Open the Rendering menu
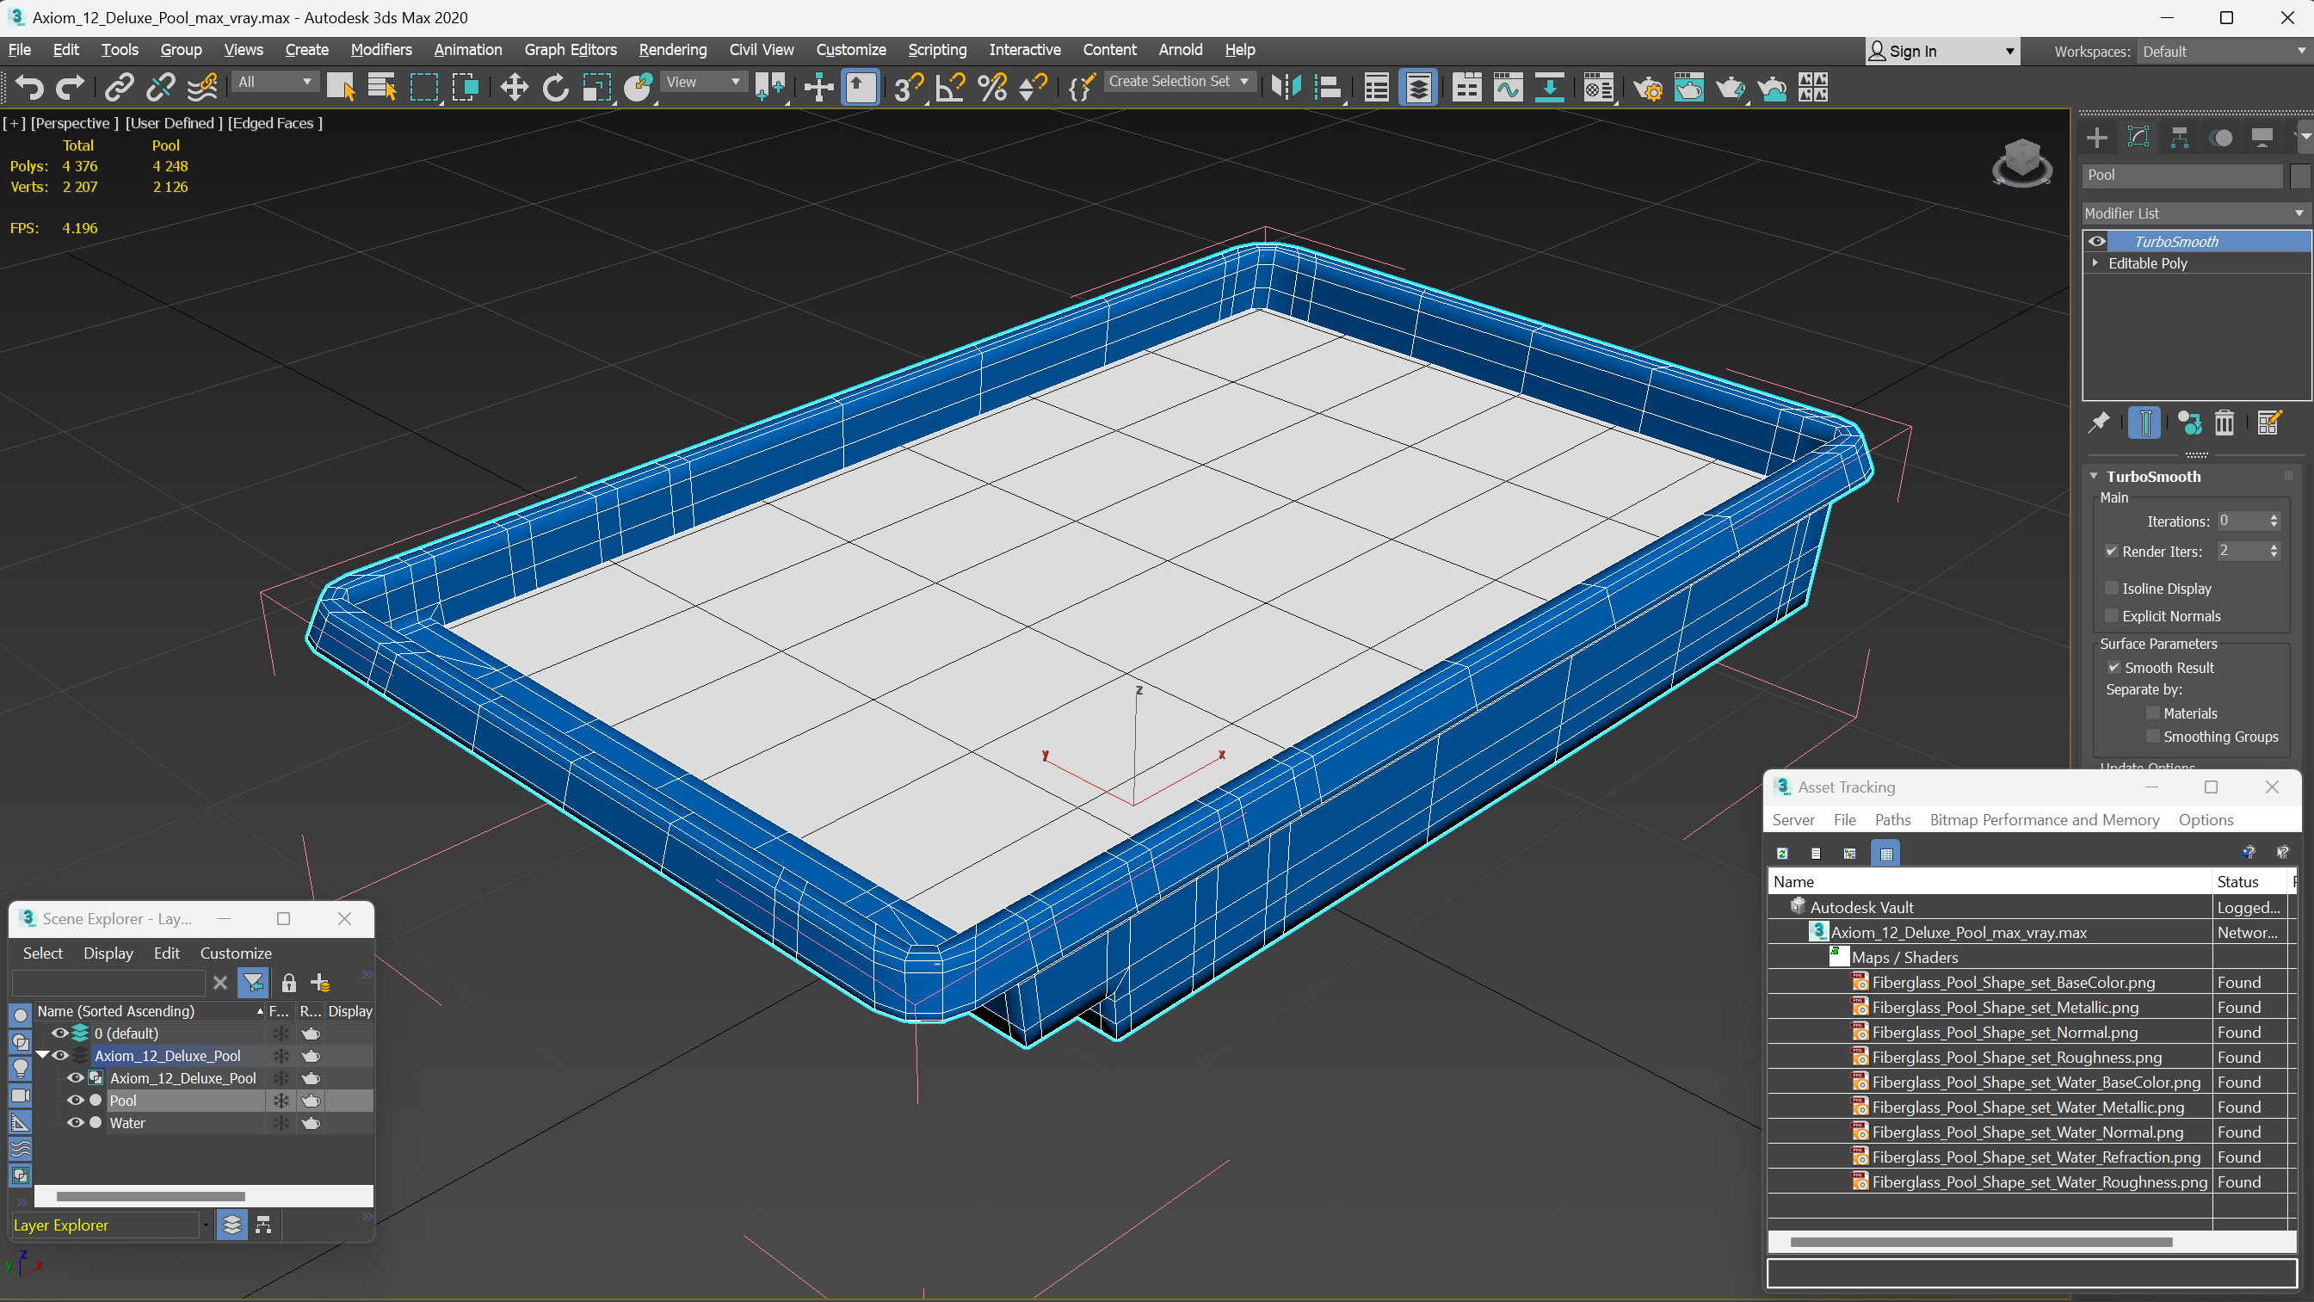The image size is (2314, 1302). [x=672, y=49]
